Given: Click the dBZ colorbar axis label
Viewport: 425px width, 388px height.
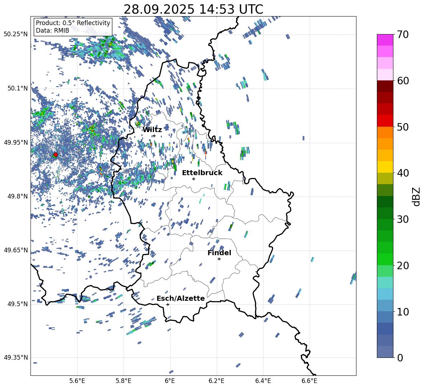Looking at the screenshot, I should 416,196.
